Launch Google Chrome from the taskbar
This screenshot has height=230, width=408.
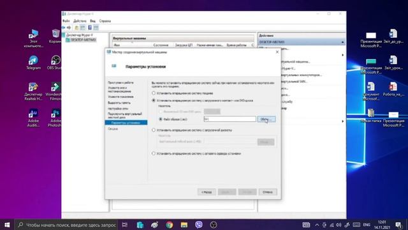pyautogui.click(x=170, y=224)
